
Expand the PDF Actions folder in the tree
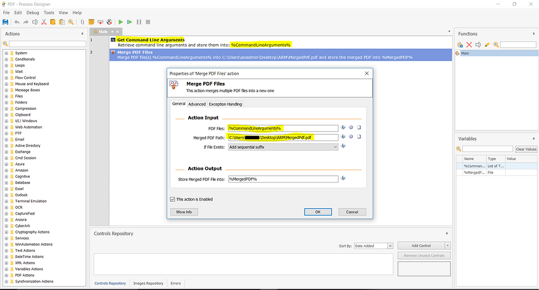(6, 275)
